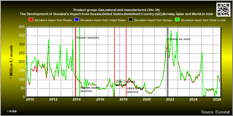Click the 'Russian counter sanctions' annotation
This screenshot has width=233, height=116.
(x=90, y=89)
